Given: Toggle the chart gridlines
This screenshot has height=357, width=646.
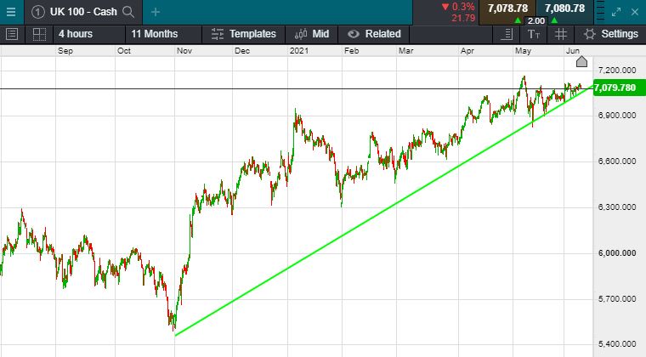Looking at the screenshot, I should tap(561, 34).
